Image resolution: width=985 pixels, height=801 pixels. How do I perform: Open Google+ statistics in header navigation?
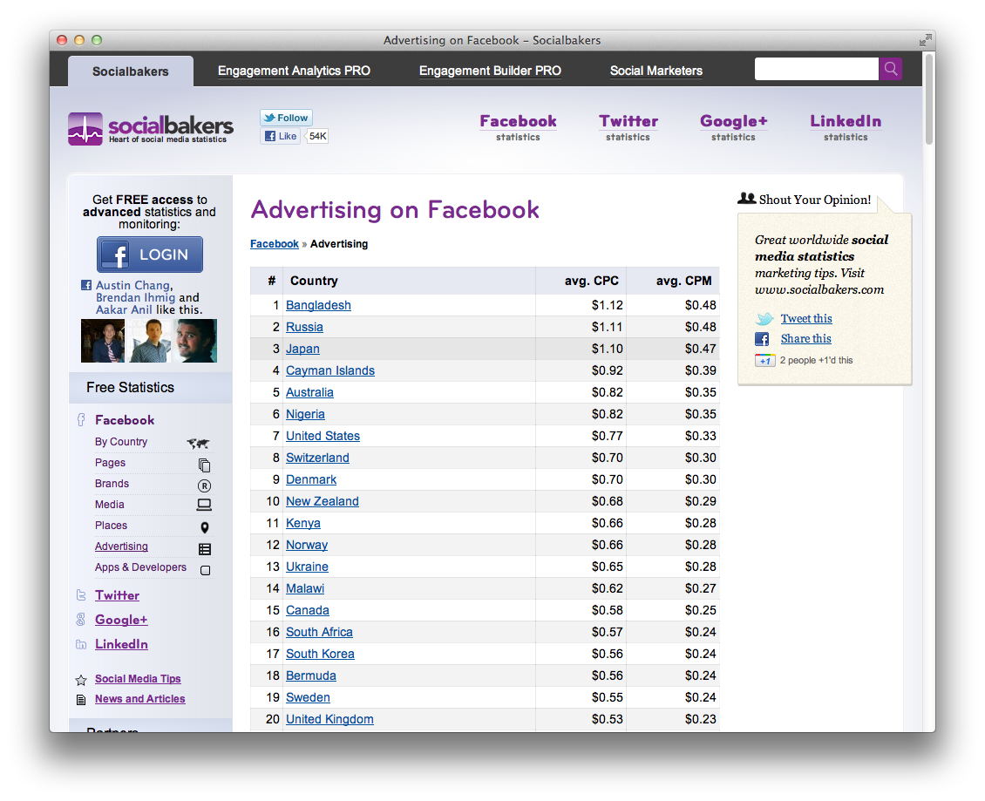point(734,127)
